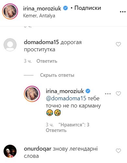
Task: Open domadoma15's default grey avatar
Action: pos(10,45)
